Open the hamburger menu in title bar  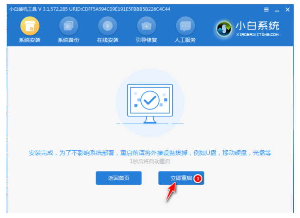click(x=266, y=9)
